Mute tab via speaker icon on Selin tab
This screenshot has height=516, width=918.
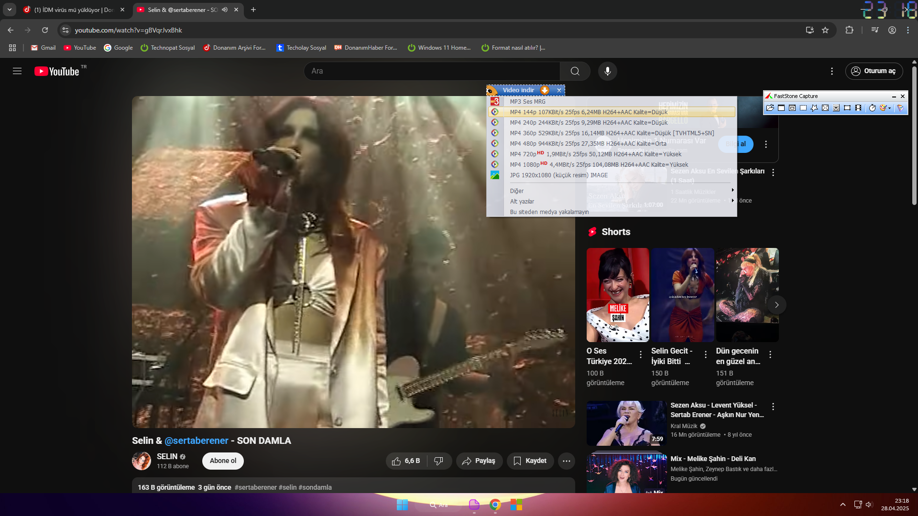(225, 10)
